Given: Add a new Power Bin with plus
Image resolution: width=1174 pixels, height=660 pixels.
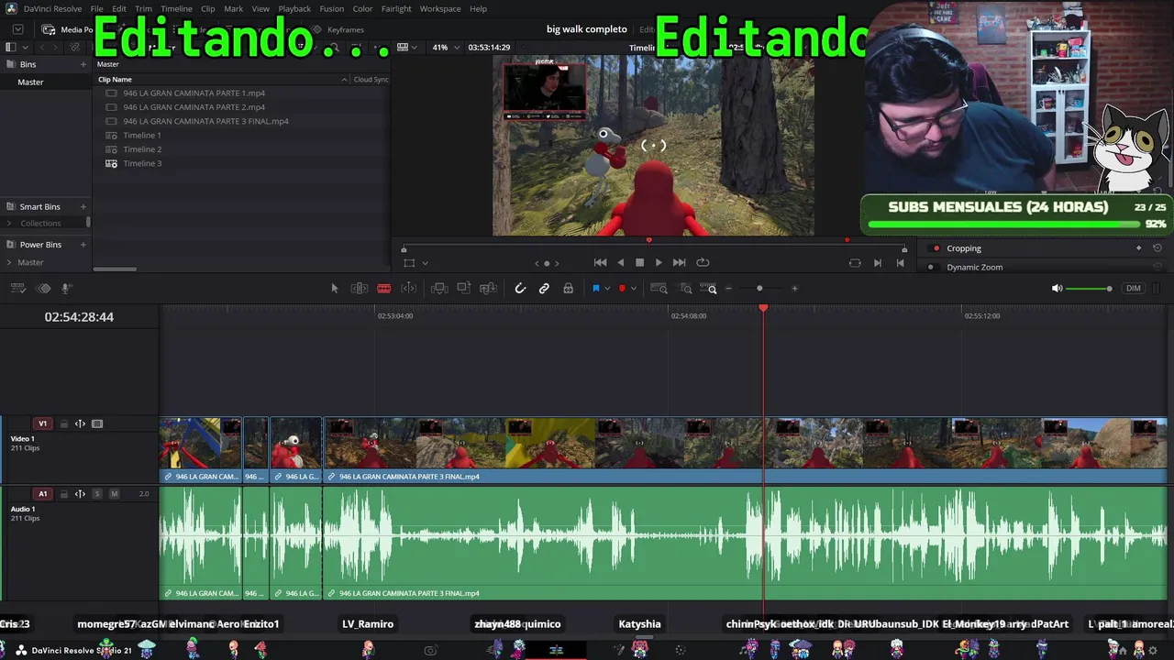Looking at the screenshot, I should 83,245.
